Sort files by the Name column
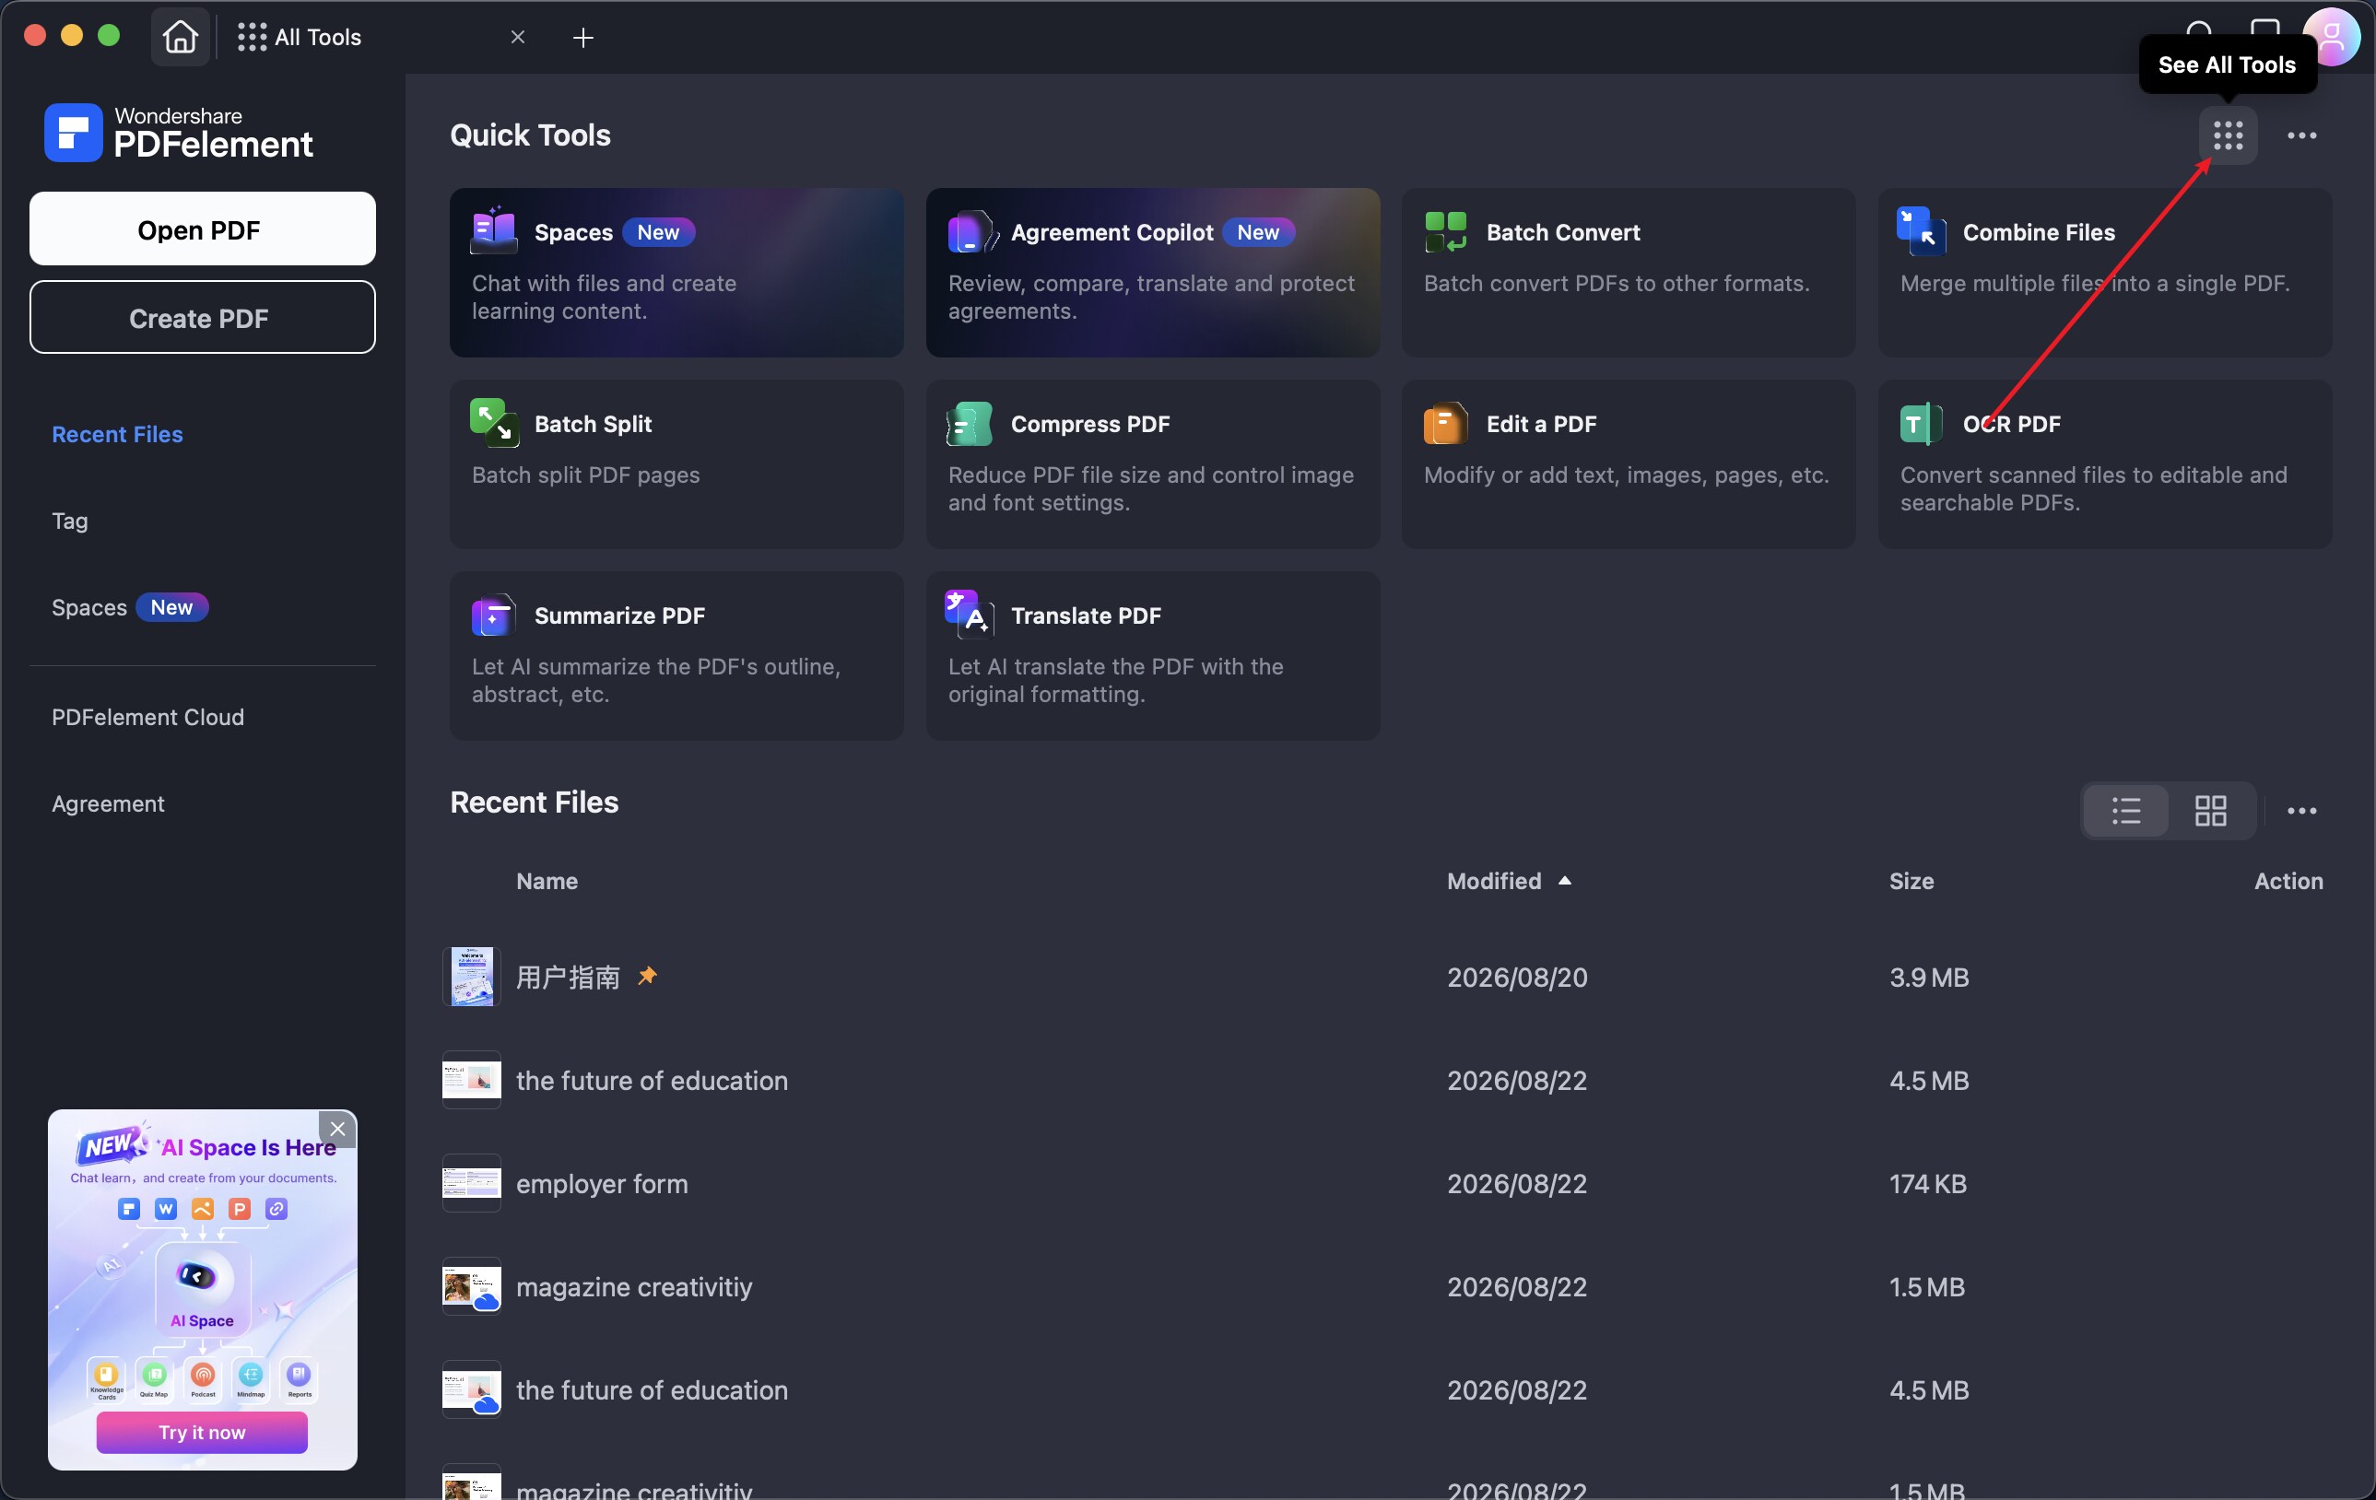 (x=547, y=881)
